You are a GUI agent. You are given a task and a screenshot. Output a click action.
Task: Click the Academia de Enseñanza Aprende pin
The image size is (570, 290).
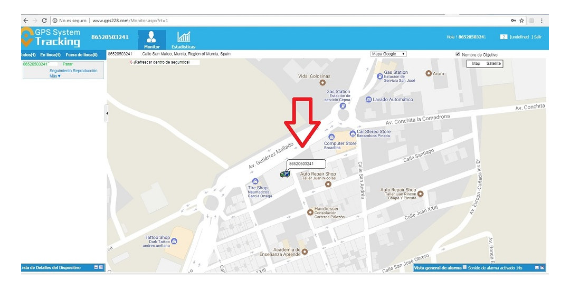point(305,252)
